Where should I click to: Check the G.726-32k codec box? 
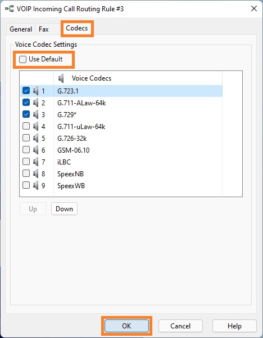pos(26,138)
